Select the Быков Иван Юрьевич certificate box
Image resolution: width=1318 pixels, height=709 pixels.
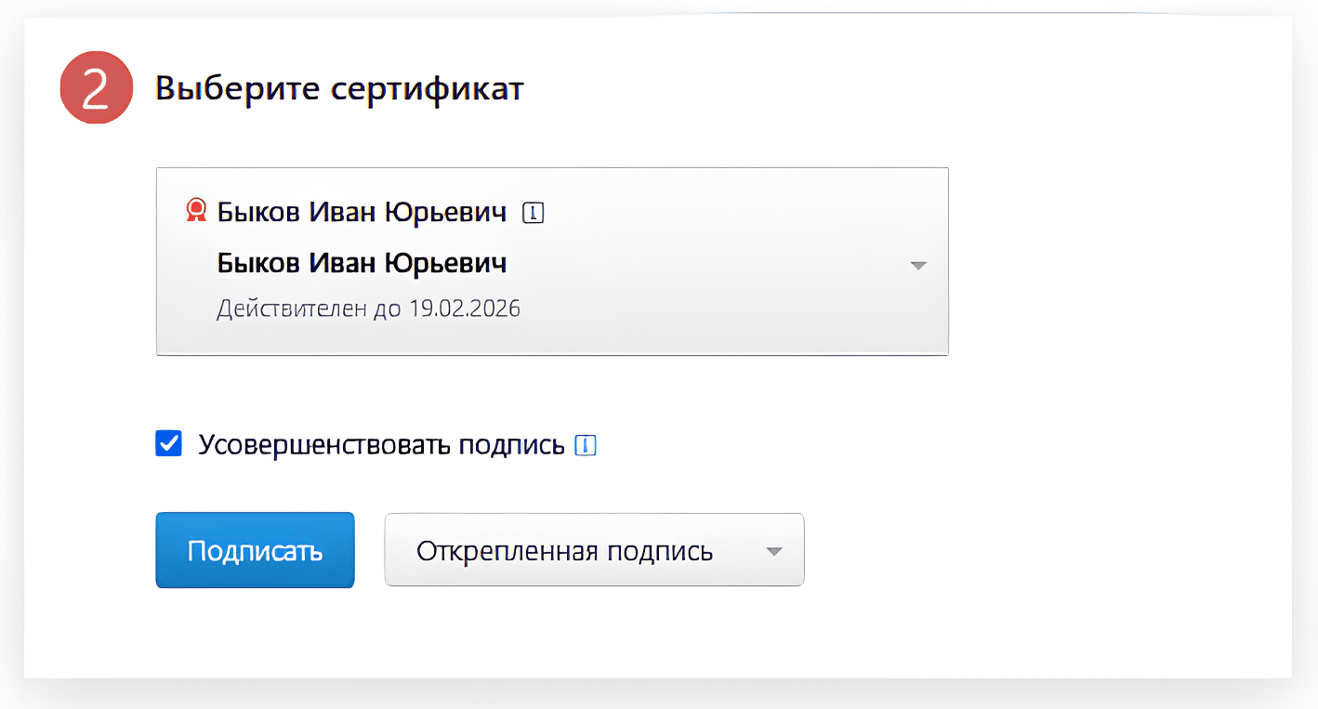pyautogui.click(x=551, y=261)
